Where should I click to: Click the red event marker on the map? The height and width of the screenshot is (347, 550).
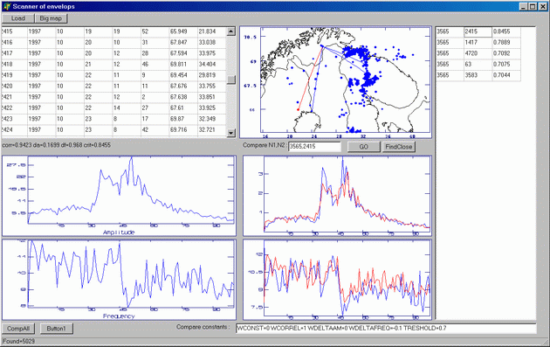point(299,109)
